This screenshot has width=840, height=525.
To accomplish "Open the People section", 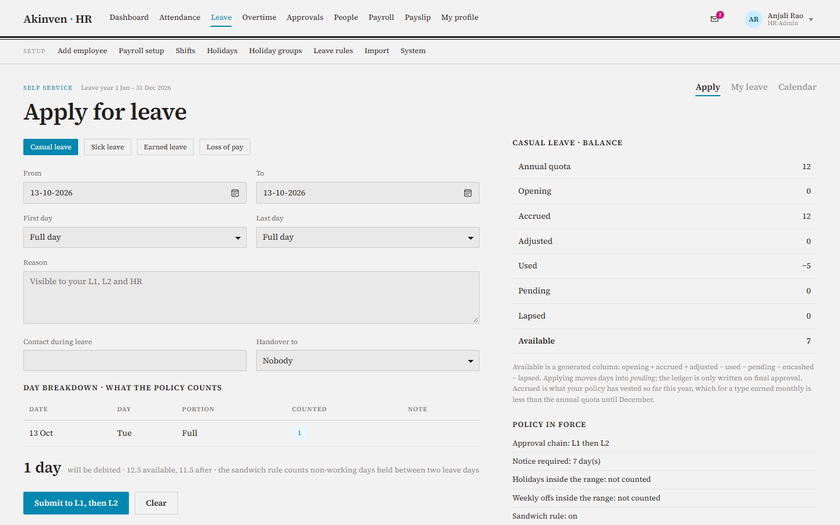I will click(x=346, y=17).
